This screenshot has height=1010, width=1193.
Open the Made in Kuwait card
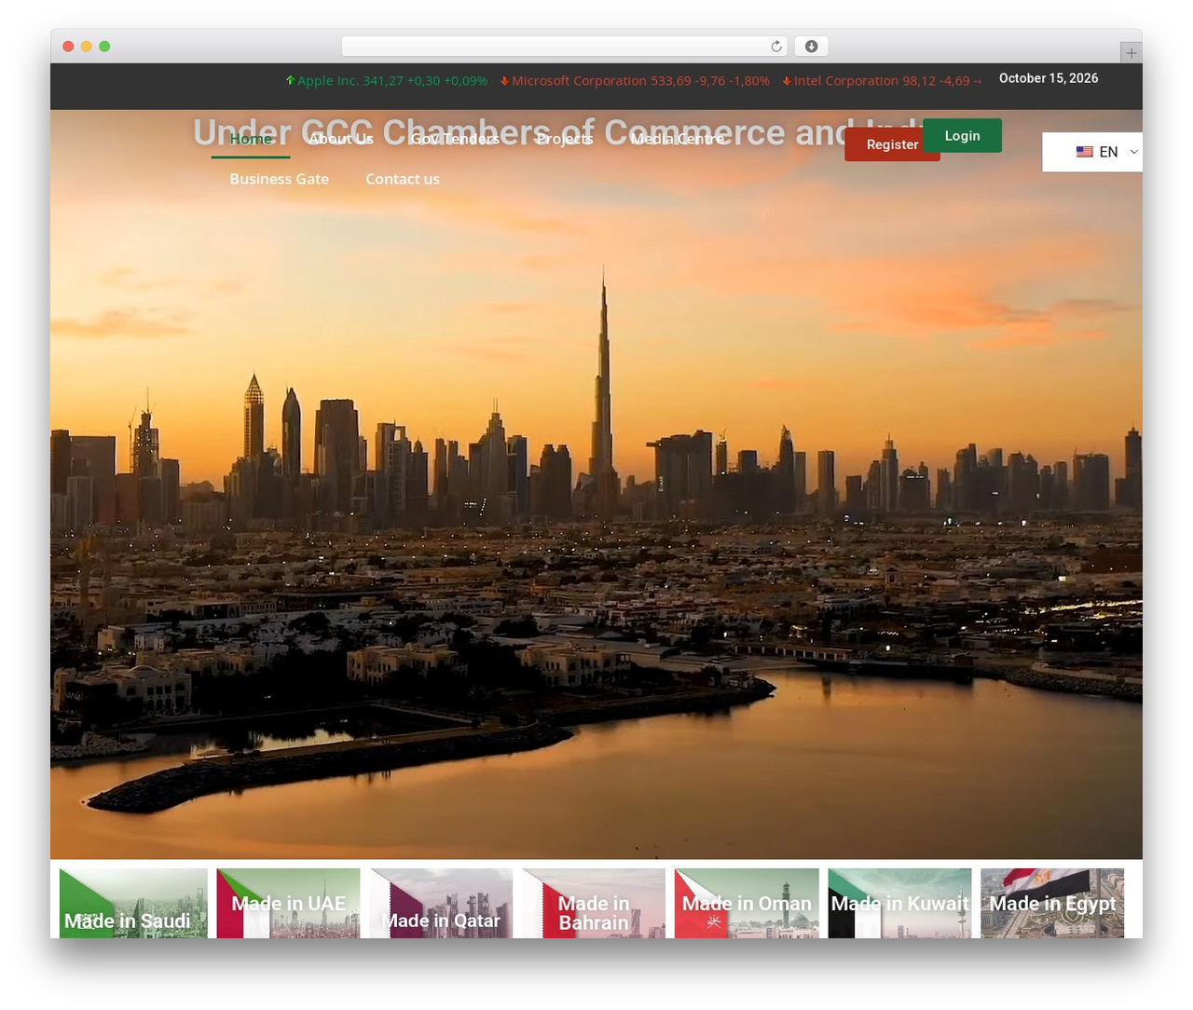(x=899, y=903)
